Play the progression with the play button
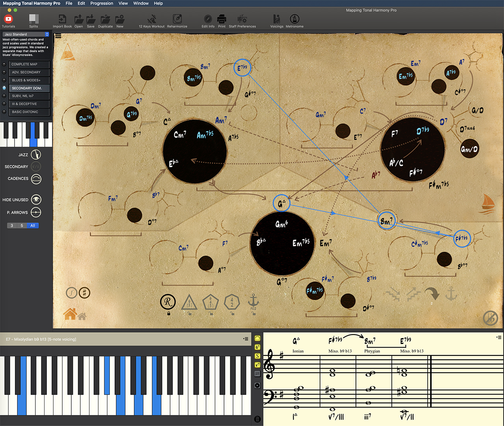This screenshot has height=426, width=504. (258, 385)
